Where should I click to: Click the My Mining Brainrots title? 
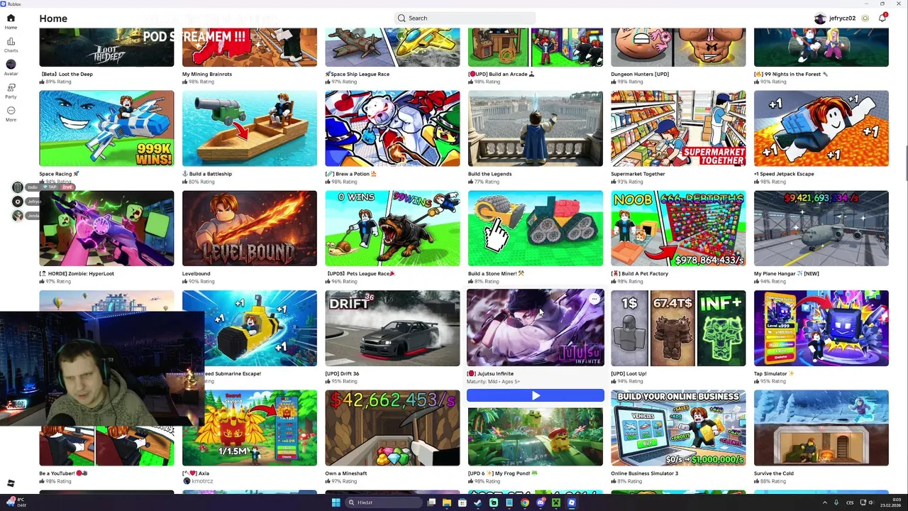(x=207, y=74)
